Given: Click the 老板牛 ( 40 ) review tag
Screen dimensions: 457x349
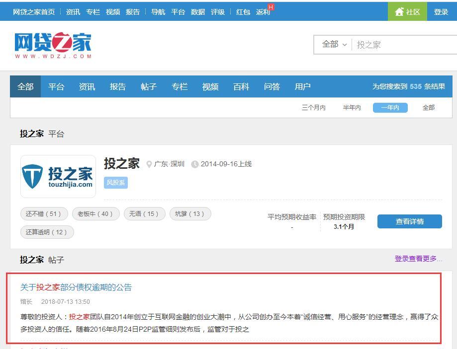Looking at the screenshot, I should pos(96,214).
